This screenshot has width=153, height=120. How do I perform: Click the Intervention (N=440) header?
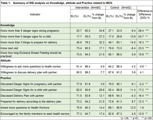[88, 8]
